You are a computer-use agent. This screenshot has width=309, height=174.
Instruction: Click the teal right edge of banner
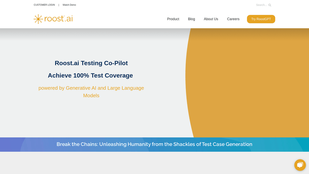(302, 145)
